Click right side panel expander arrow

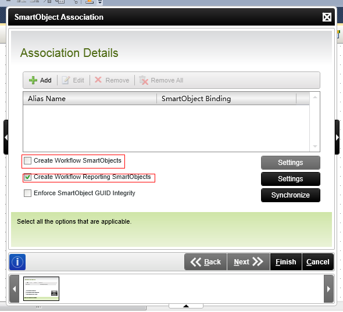tap(337, 137)
